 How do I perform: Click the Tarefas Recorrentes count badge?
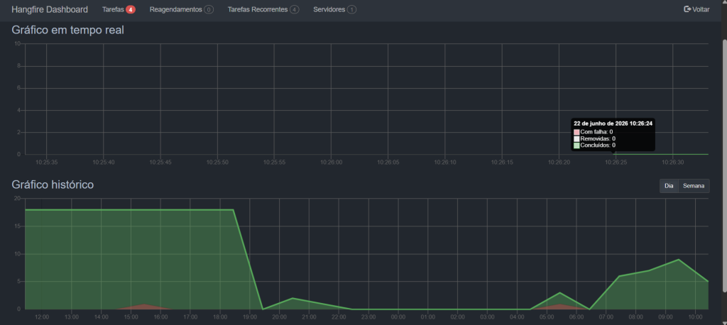click(x=294, y=10)
